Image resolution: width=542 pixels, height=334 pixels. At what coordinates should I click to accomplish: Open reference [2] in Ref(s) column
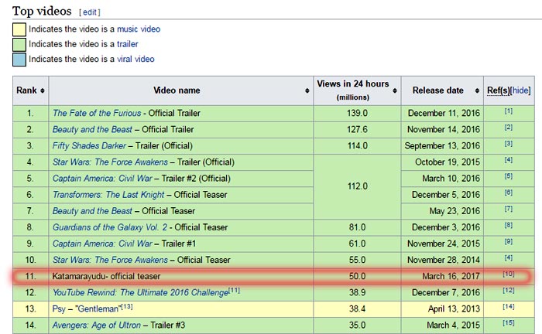[x=509, y=128]
